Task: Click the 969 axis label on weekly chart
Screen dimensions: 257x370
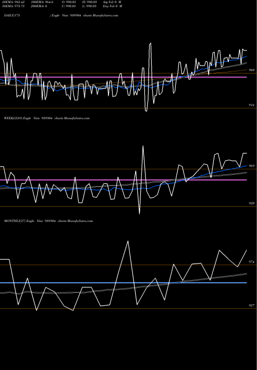Action: (251, 166)
